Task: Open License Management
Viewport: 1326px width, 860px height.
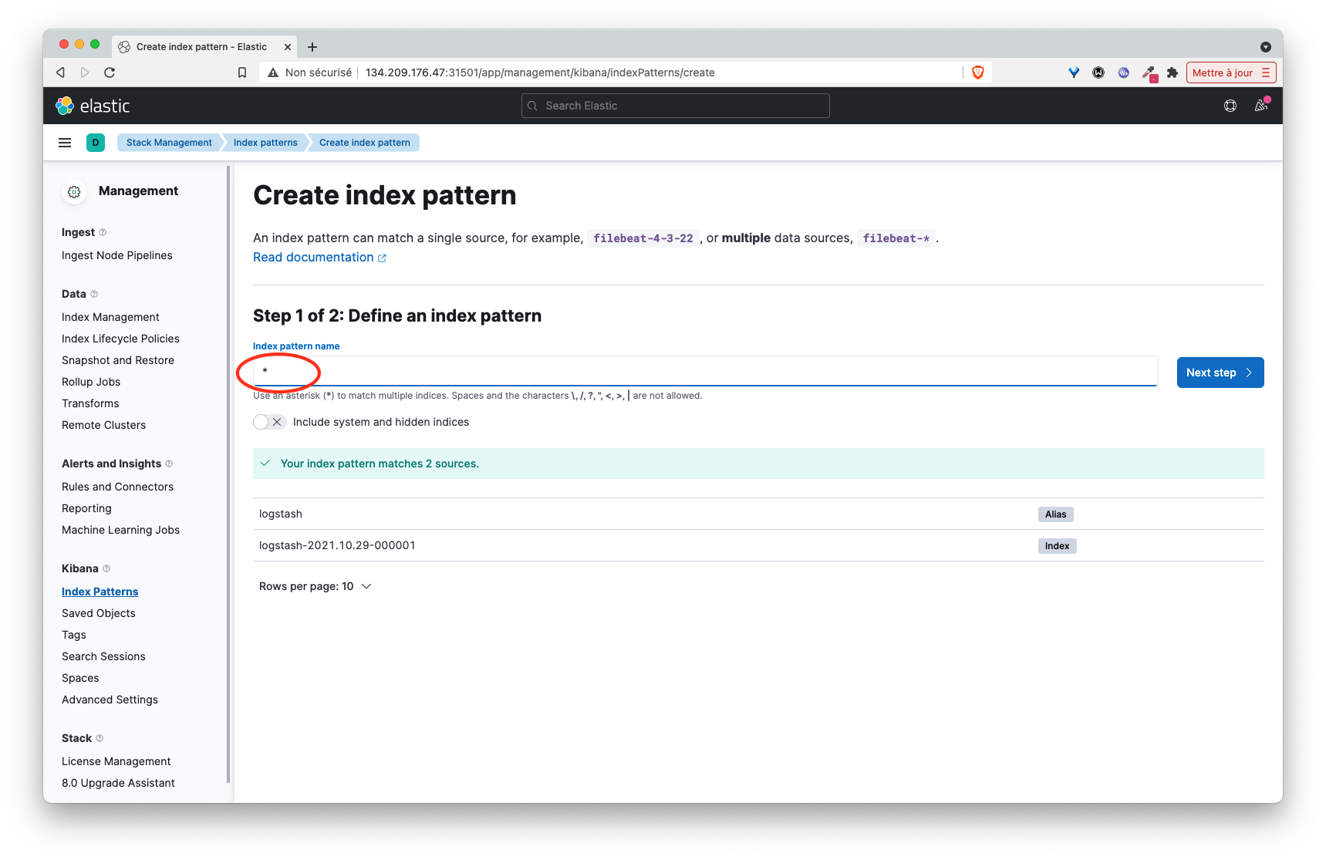Action: coord(116,761)
